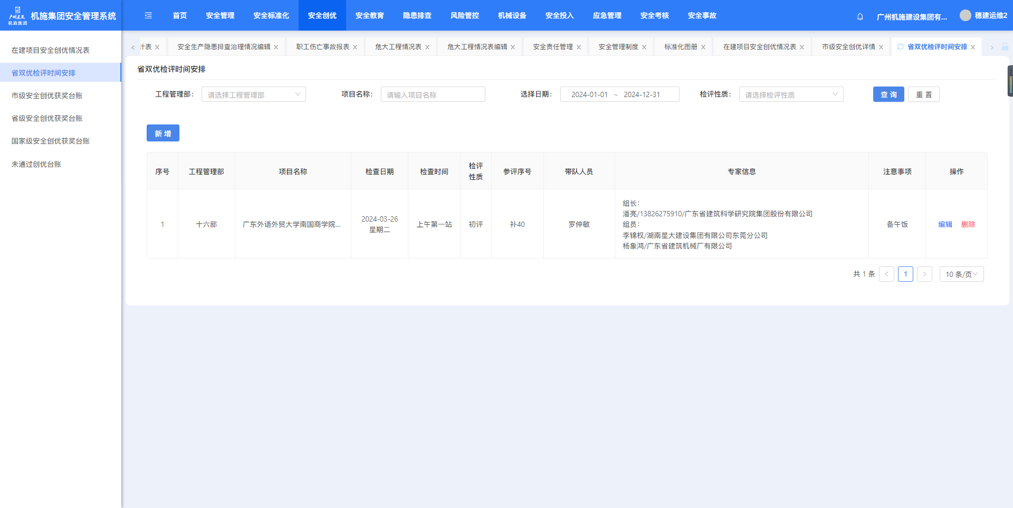1013x508 pixels.
Task: Open the notification bell
Action: point(860,16)
